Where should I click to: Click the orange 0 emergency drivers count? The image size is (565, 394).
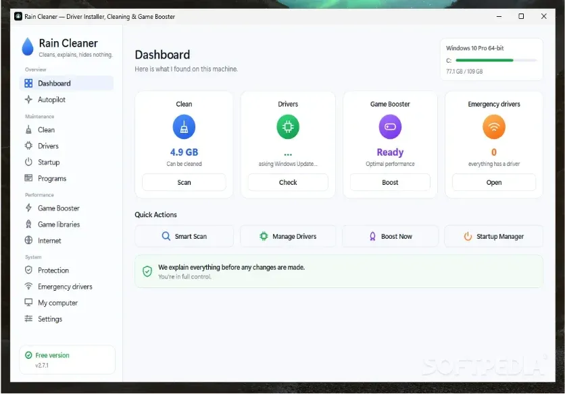(x=494, y=152)
